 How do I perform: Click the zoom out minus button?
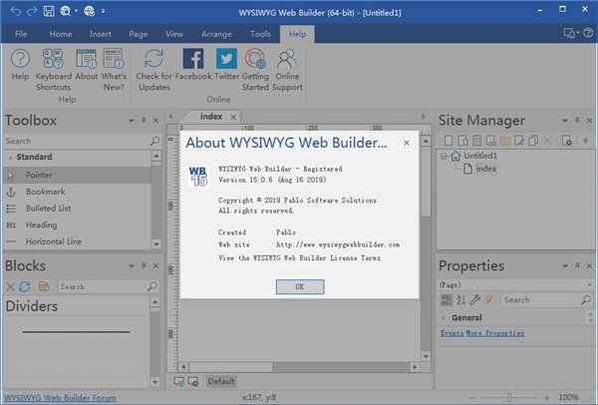pyautogui.click(x=472, y=398)
